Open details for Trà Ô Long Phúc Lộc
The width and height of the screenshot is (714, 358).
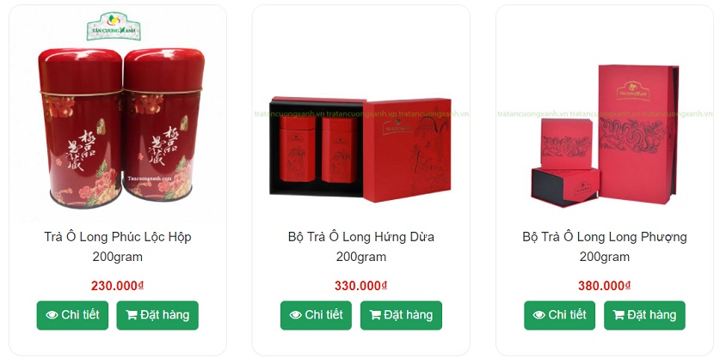point(72,315)
